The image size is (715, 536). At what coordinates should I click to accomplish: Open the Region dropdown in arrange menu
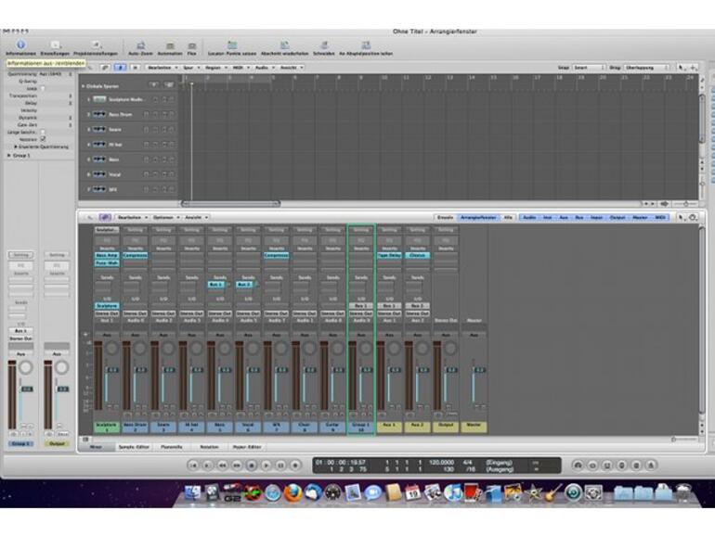pos(212,68)
